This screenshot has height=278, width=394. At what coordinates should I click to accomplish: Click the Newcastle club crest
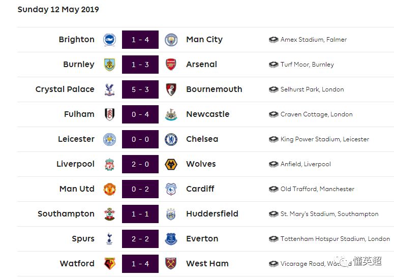click(x=171, y=114)
